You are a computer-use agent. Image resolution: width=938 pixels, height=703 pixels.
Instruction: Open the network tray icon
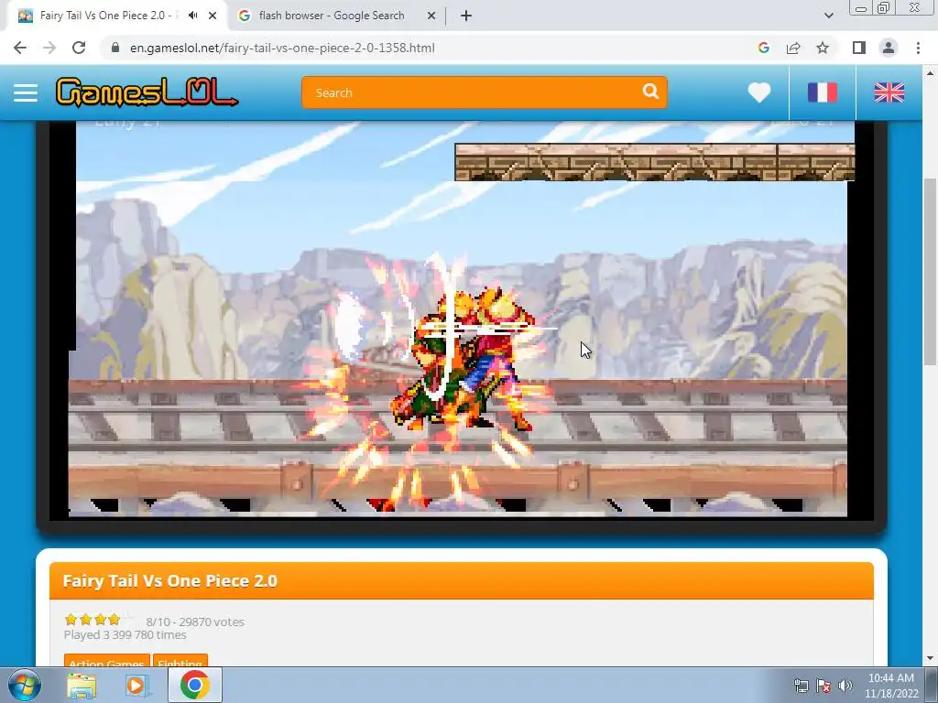[x=801, y=686]
